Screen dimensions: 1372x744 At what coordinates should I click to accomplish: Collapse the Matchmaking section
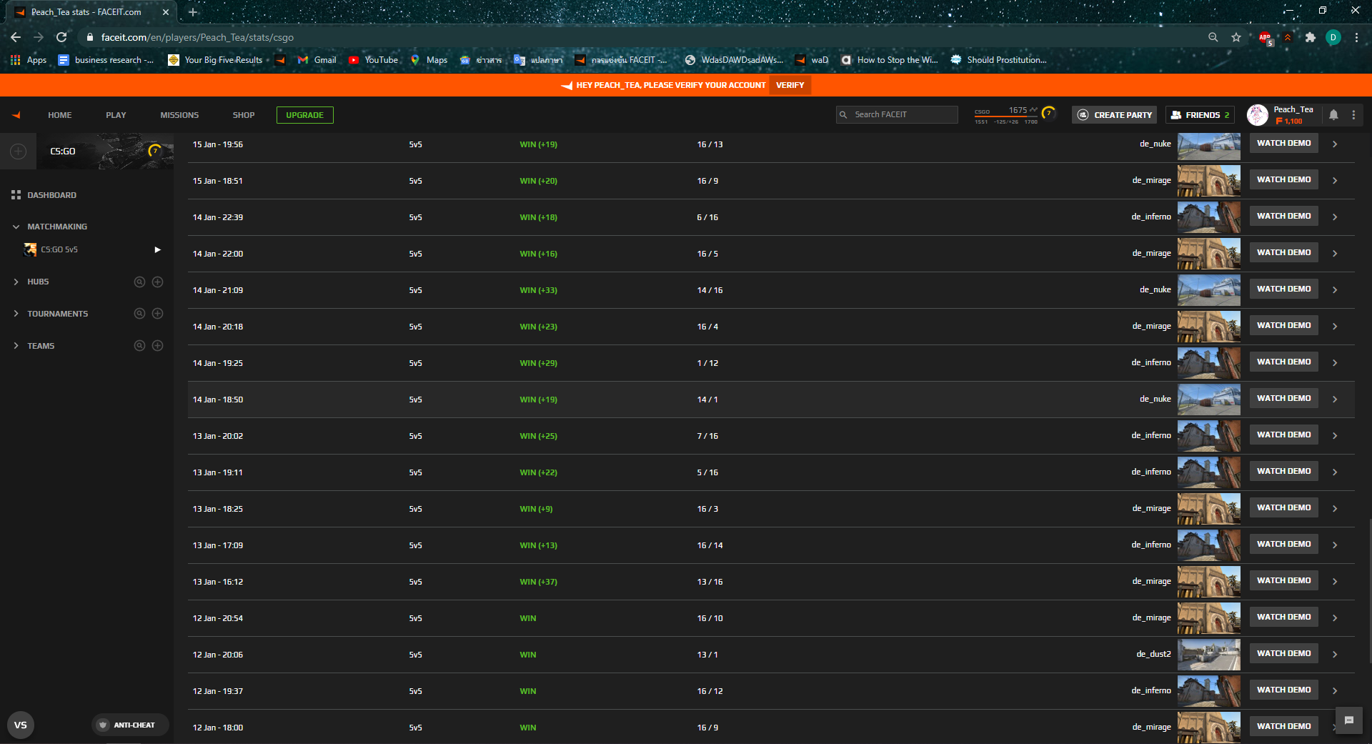(16, 227)
